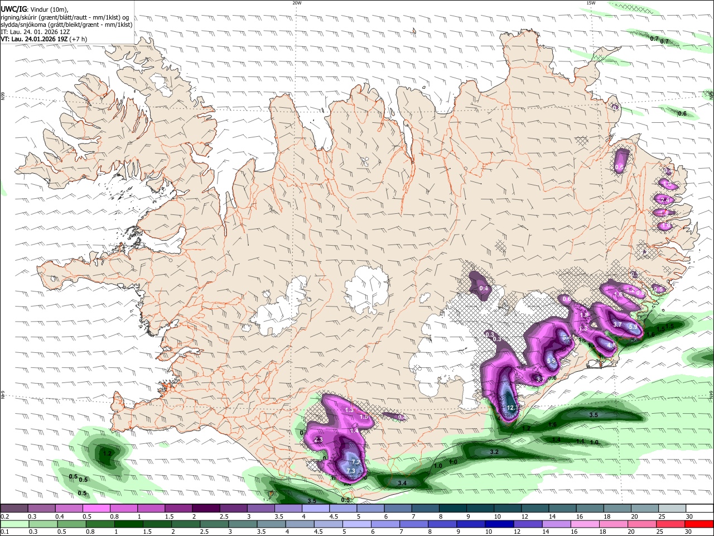Click the "14" snow legend scale label
The height and width of the screenshot is (536, 714).
click(x=552, y=516)
